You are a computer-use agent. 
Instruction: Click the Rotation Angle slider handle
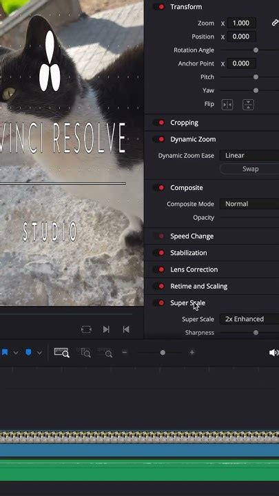(x=256, y=50)
